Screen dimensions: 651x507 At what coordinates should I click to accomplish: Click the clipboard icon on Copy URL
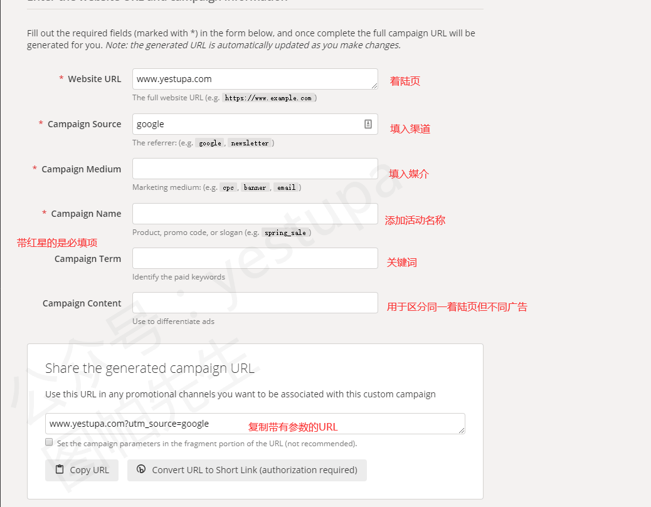pyautogui.click(x=60, y=469)
